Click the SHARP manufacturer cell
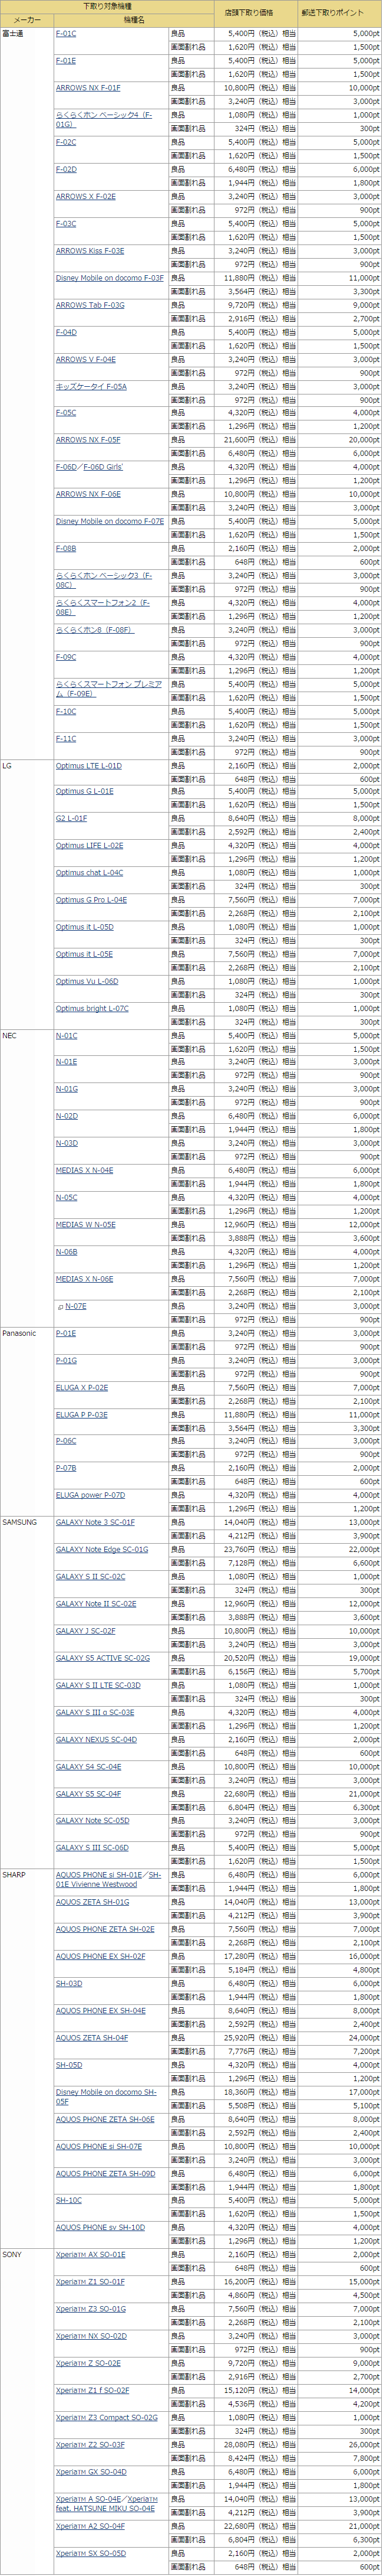Screen dimensions: 383x2576 (27, 2058)
